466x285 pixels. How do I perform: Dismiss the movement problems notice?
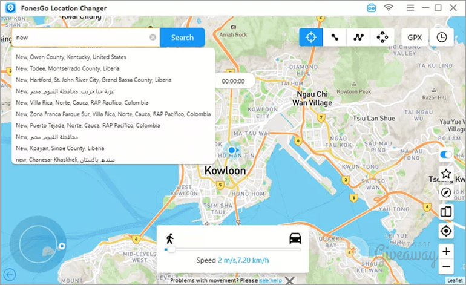(x=290, y=280)
